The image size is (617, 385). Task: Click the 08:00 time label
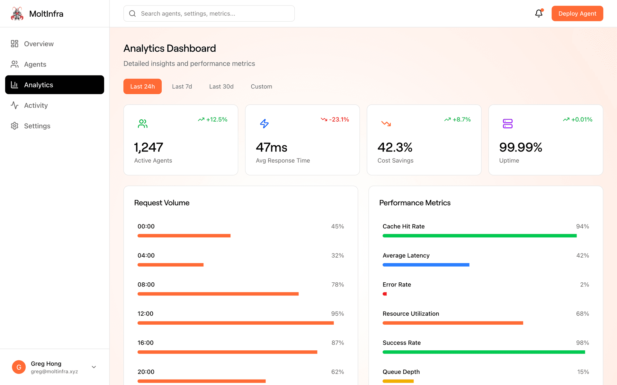pyautogui.click(x=146, y=285)
